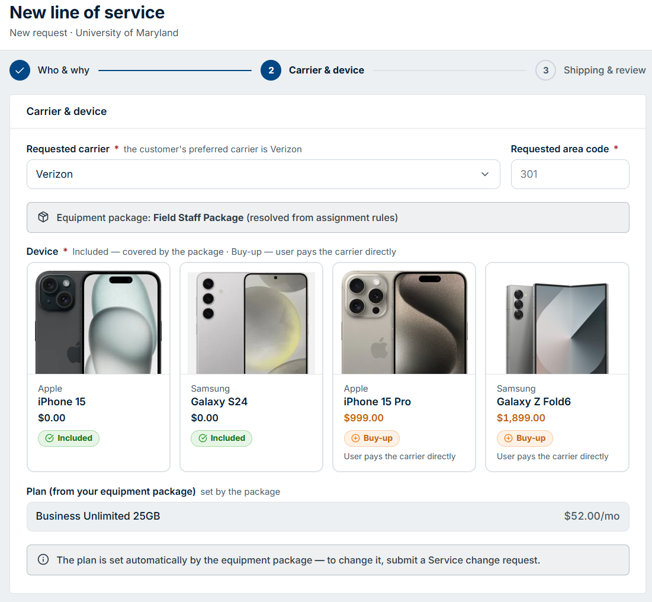Click the New line of service heading
This screenshot has height=602, width=652.
coord(87,12)
